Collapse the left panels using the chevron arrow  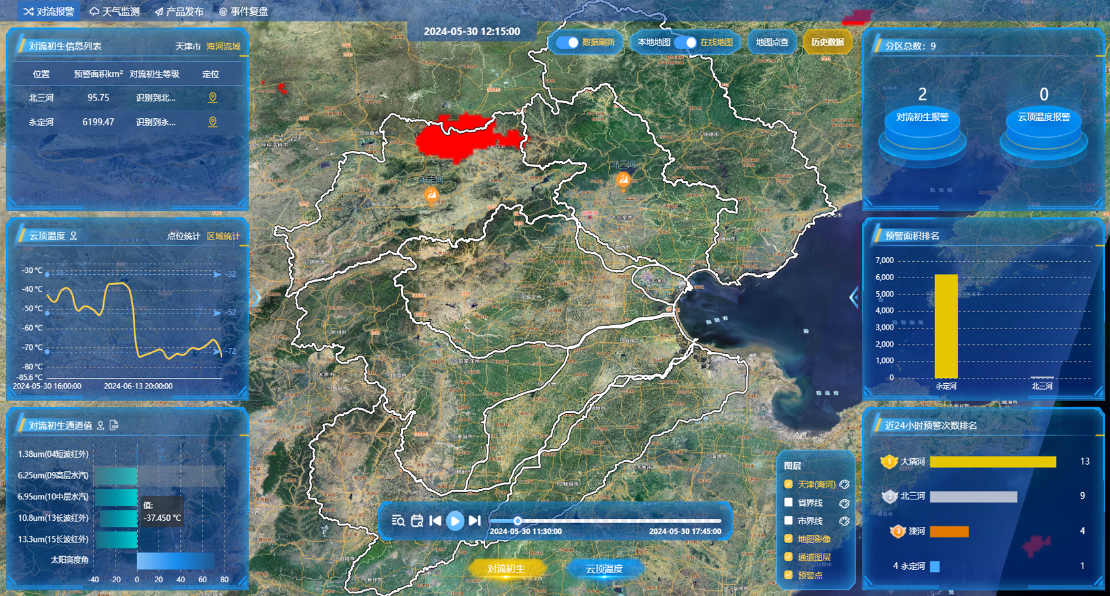[x=257, y=297]
